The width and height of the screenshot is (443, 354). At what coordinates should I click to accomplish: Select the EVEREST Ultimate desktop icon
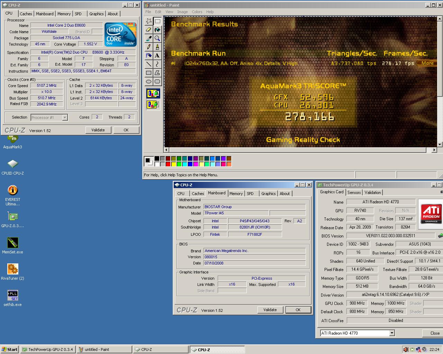pyautogui.click(x=12, y=195)
